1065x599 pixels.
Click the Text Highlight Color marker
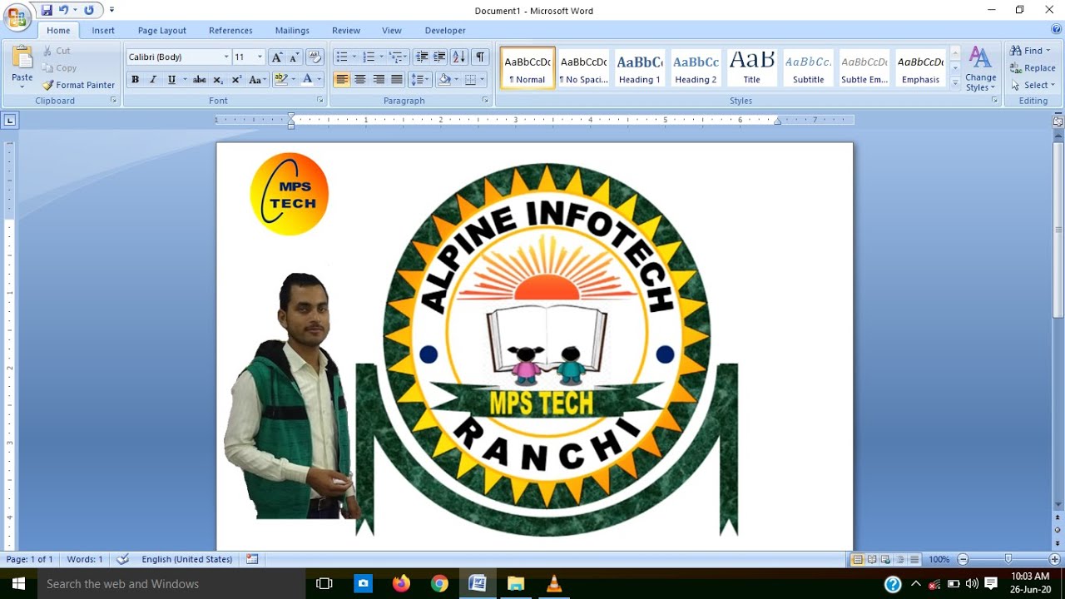280,80
